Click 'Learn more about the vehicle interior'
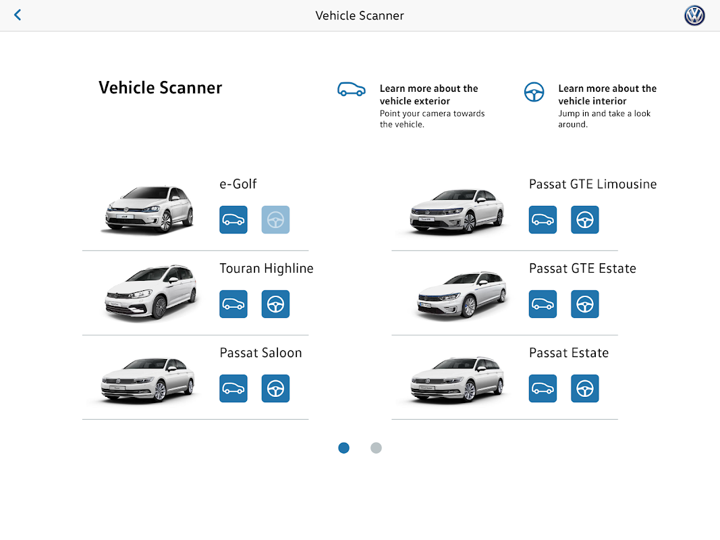This screenshot has height=540, width=720. (x=607, y=94)
